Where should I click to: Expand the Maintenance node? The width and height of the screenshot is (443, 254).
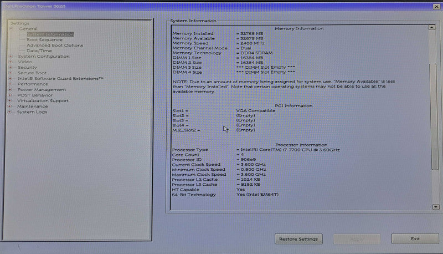click(x=9, y=106)
